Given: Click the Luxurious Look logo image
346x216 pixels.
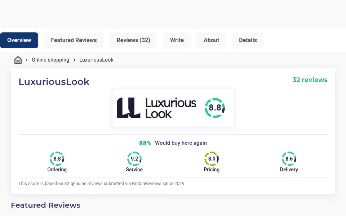Looking at the screenshot, I should tap(156, 108).
